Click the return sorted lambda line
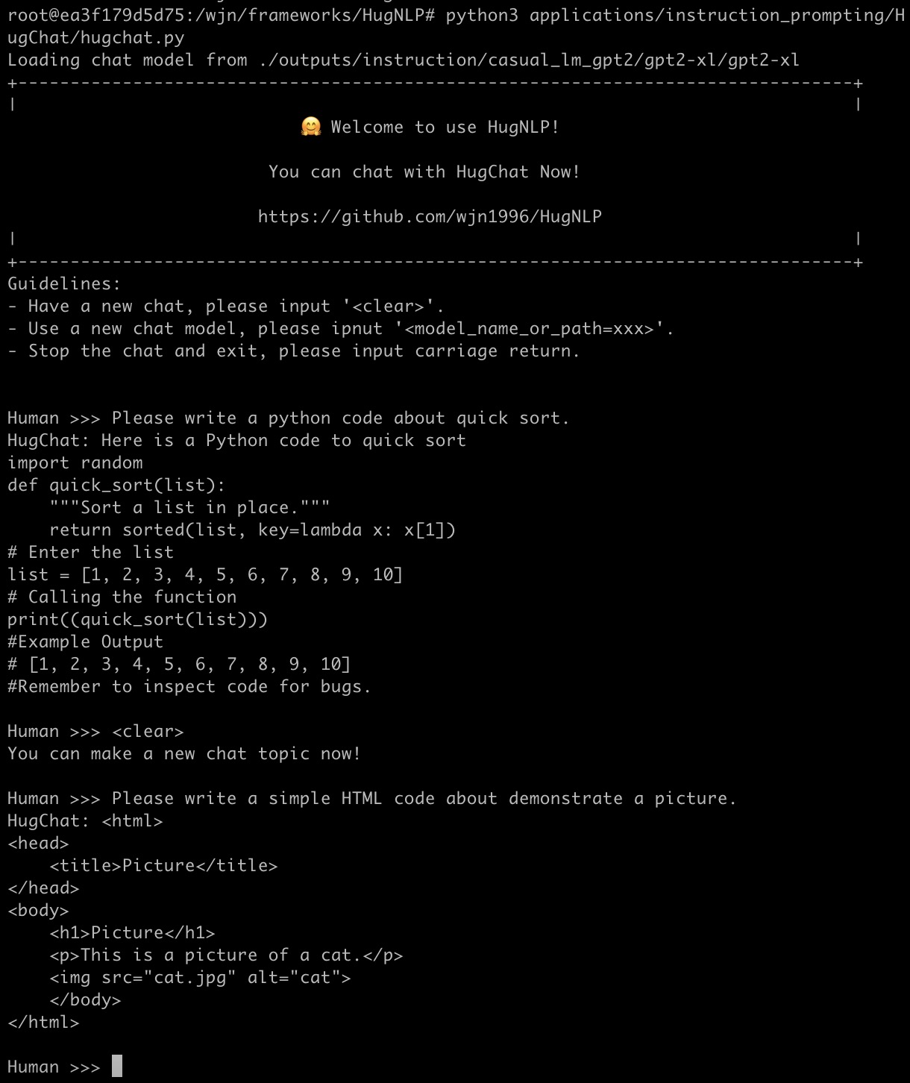 click(252, 530)
